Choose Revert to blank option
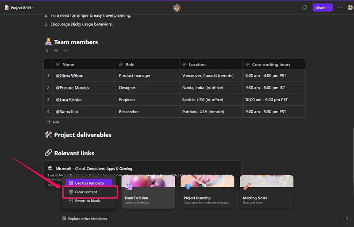354x227 pixels. 87,201
